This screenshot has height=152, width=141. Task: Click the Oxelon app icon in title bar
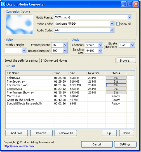coord(3,4)
